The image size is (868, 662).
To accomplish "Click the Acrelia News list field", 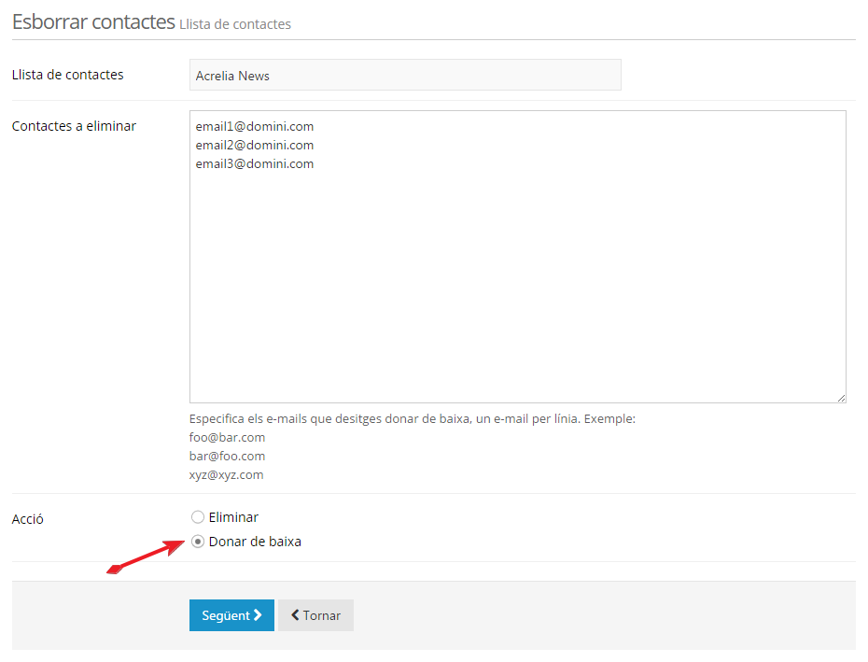I will (x=404, y=76).
